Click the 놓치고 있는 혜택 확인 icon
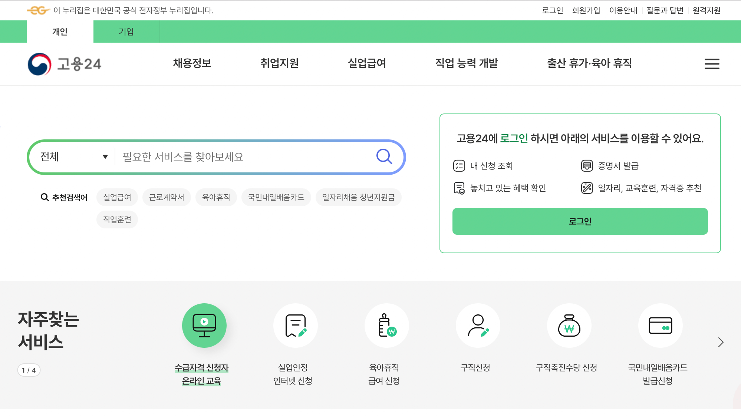 pos(460,188)
